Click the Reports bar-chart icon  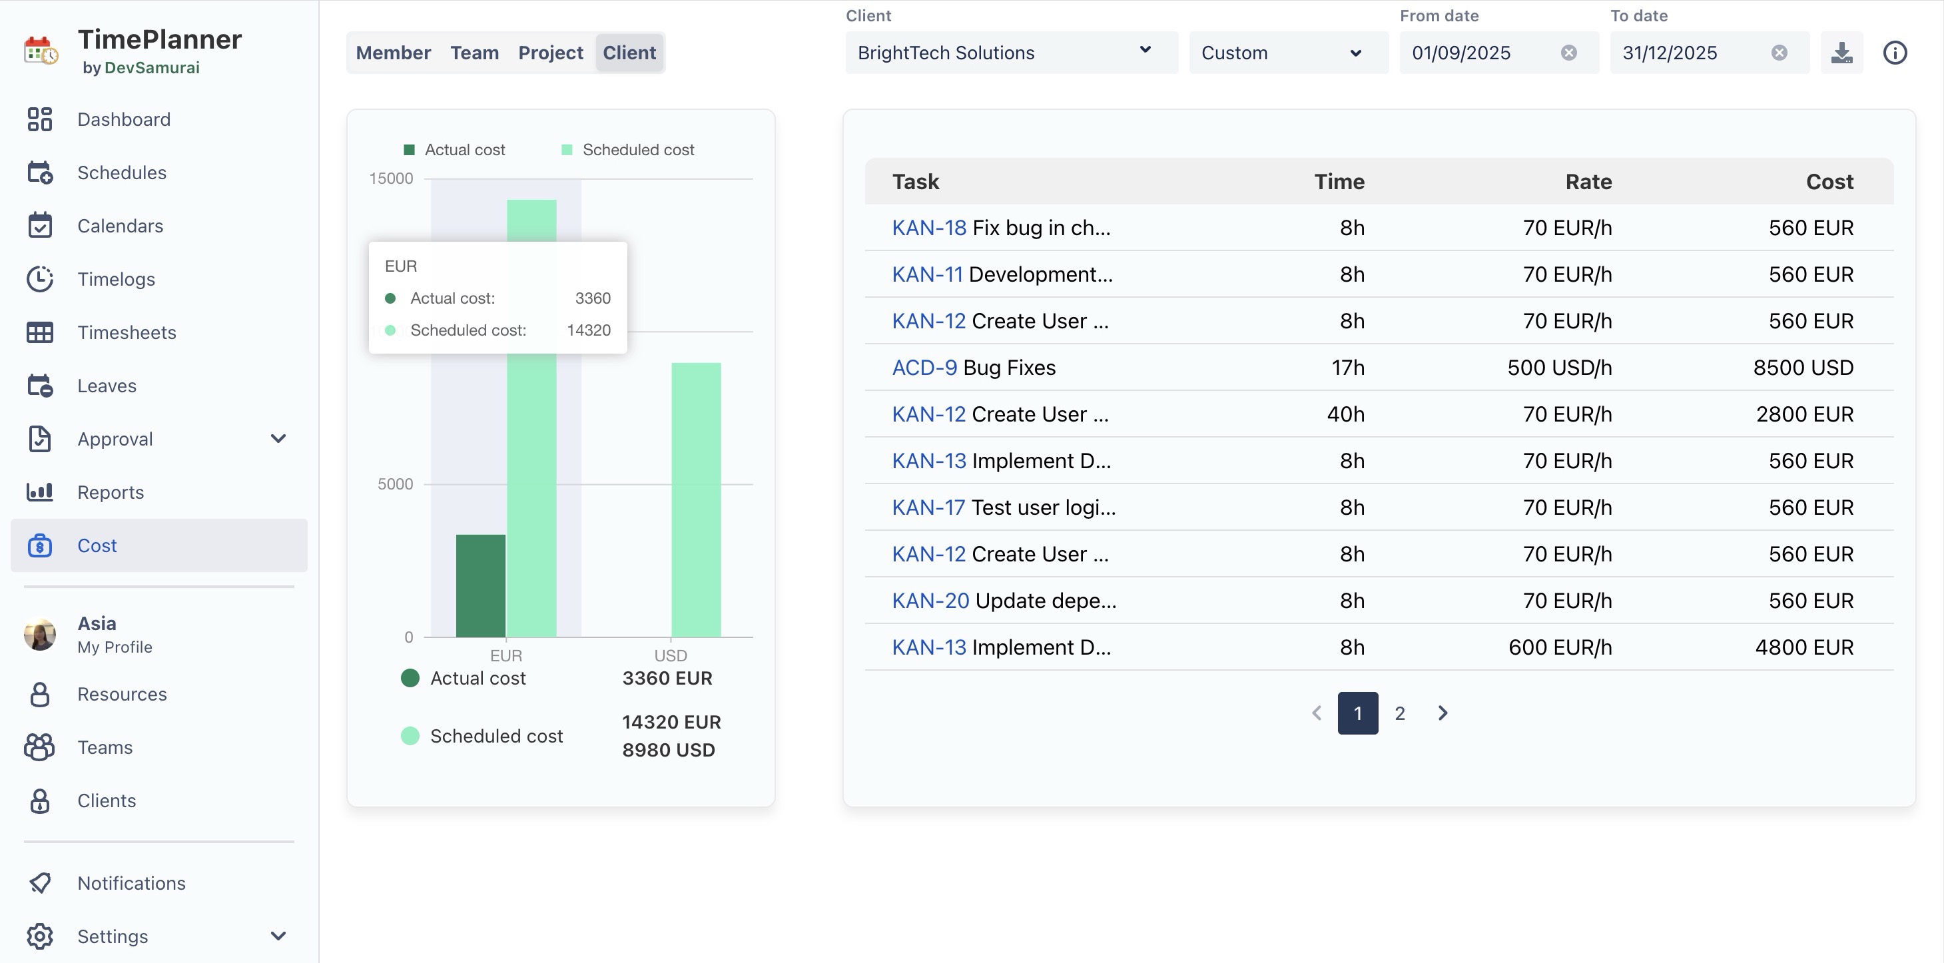point(39,492)
